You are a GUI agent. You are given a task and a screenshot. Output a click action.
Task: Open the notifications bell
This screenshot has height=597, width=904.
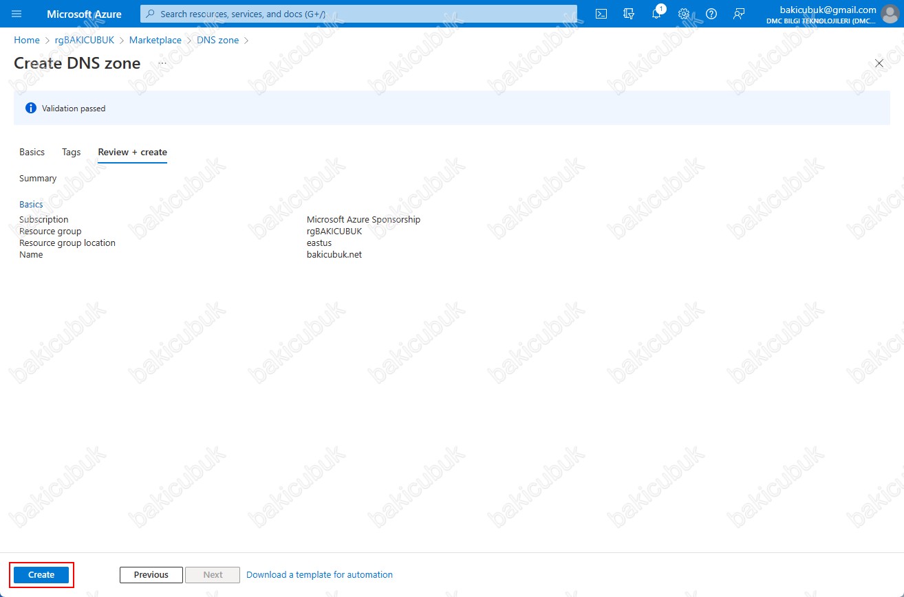[656, 14]
